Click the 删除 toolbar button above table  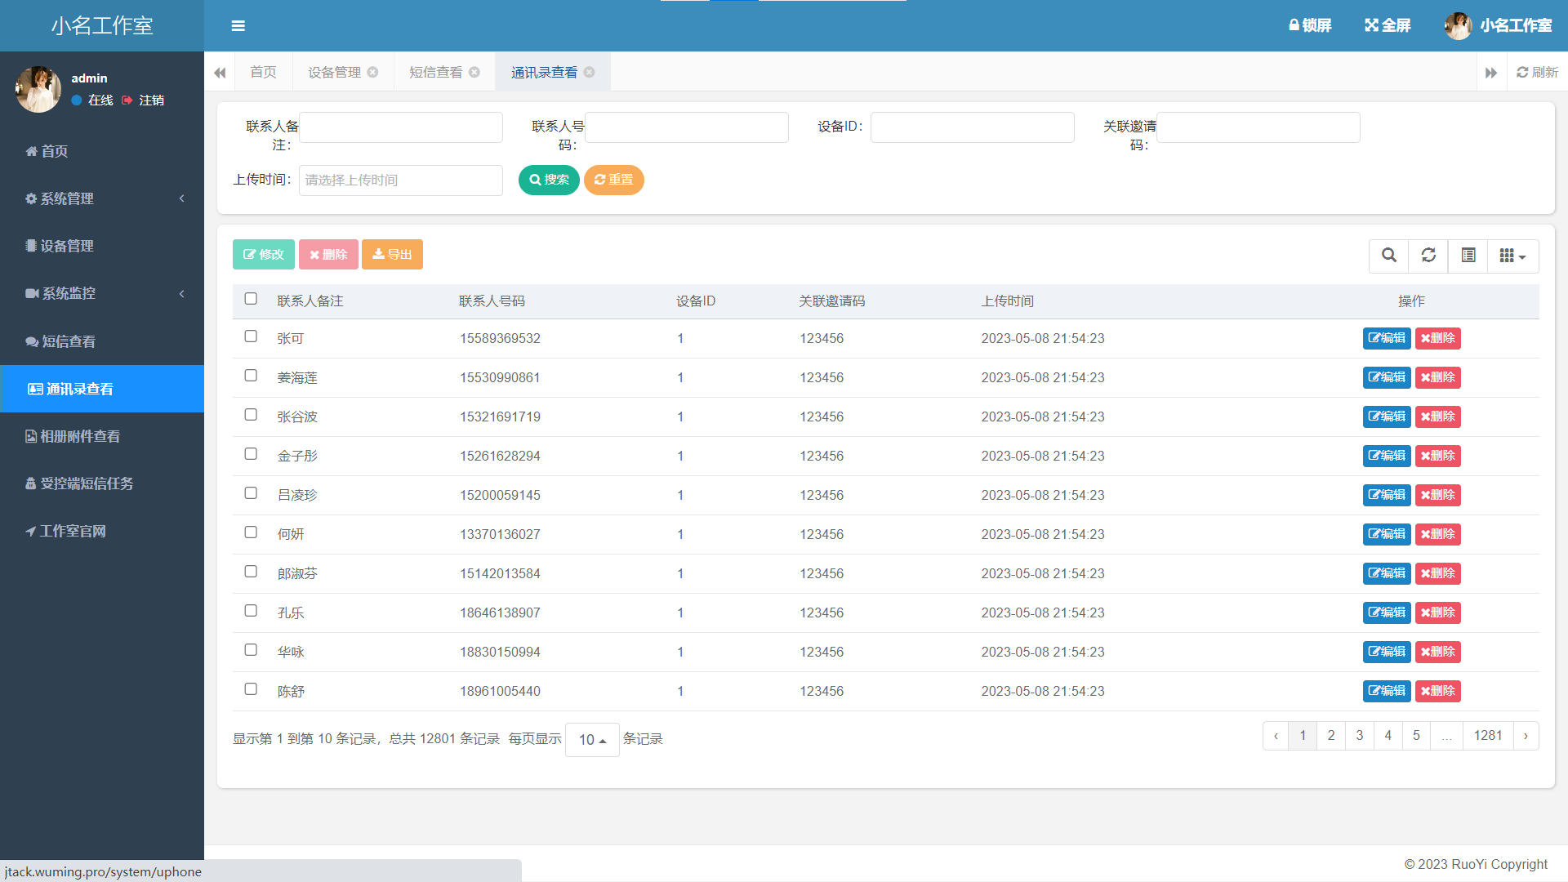328,254
